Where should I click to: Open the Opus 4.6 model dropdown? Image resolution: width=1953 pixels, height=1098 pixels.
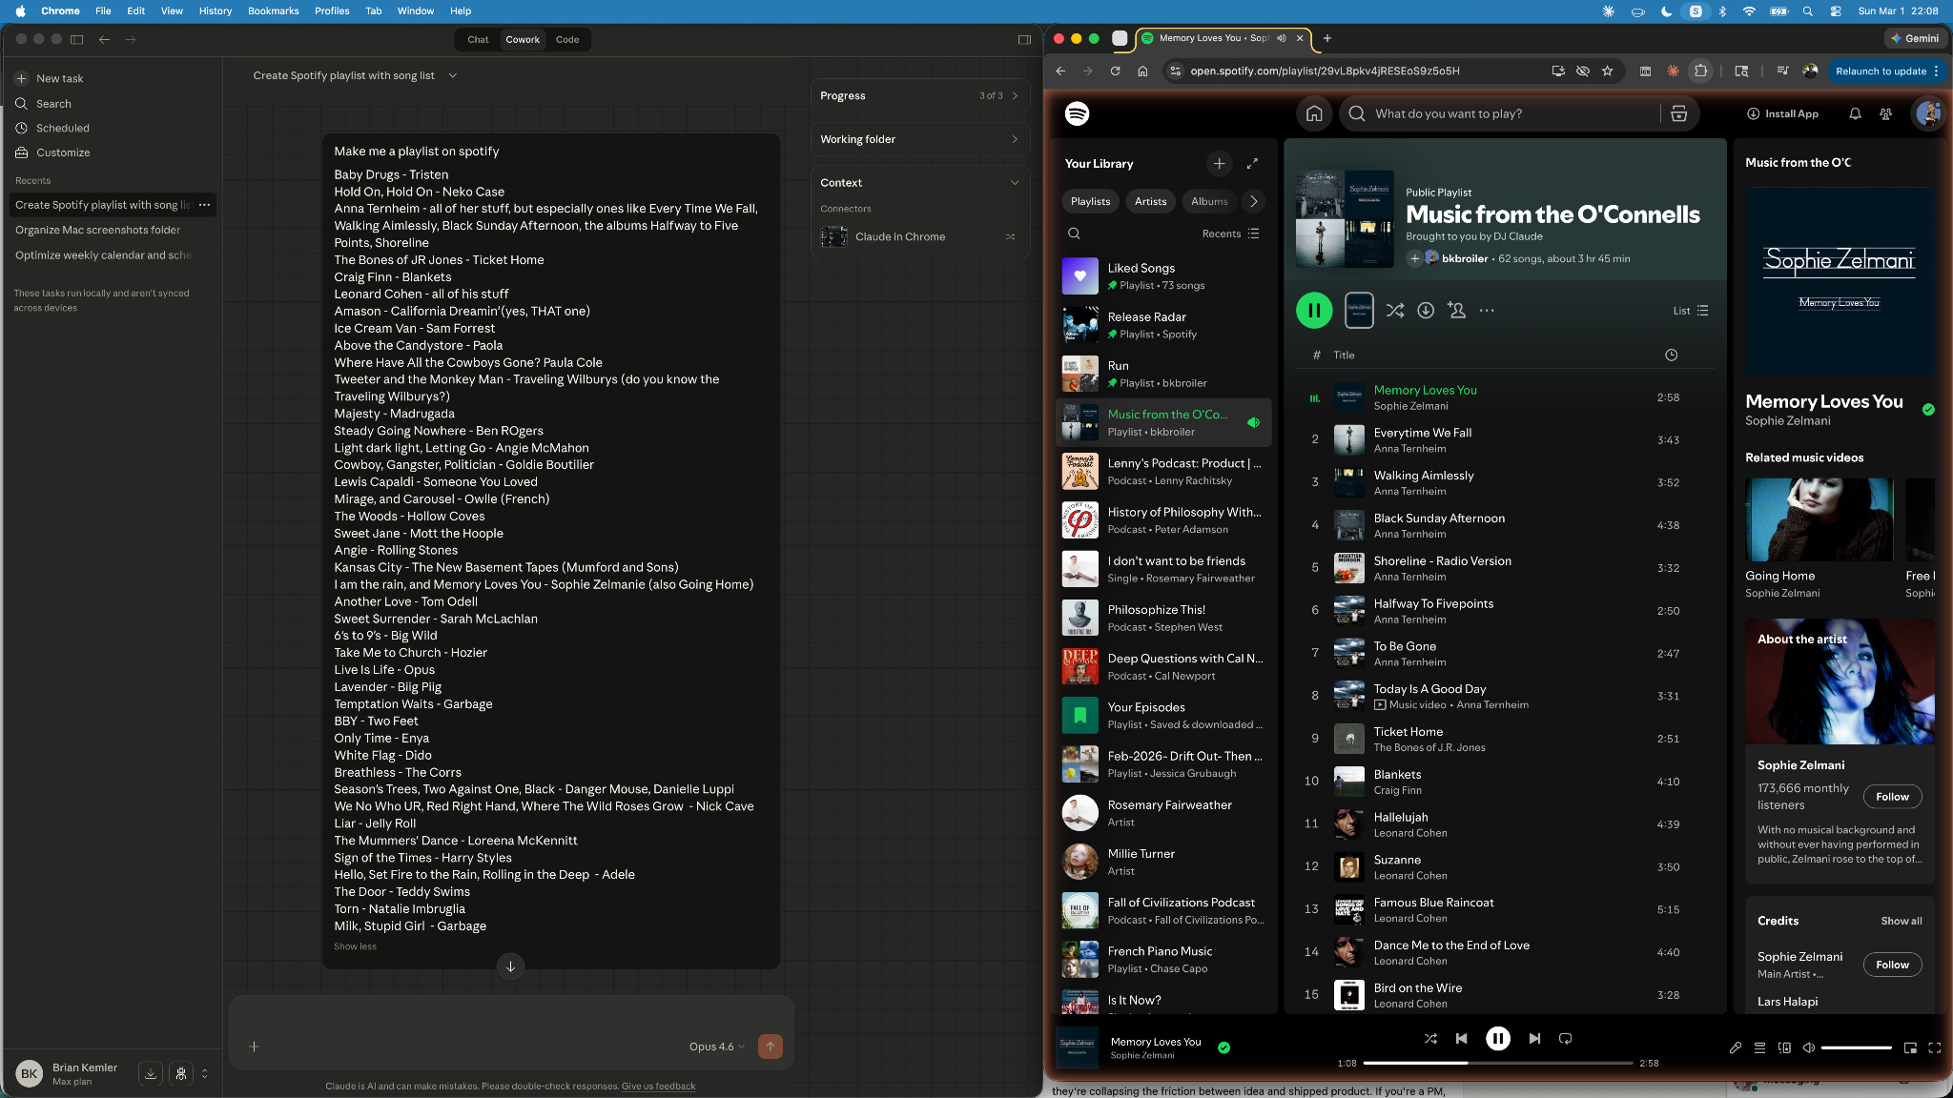(716, 1047)
